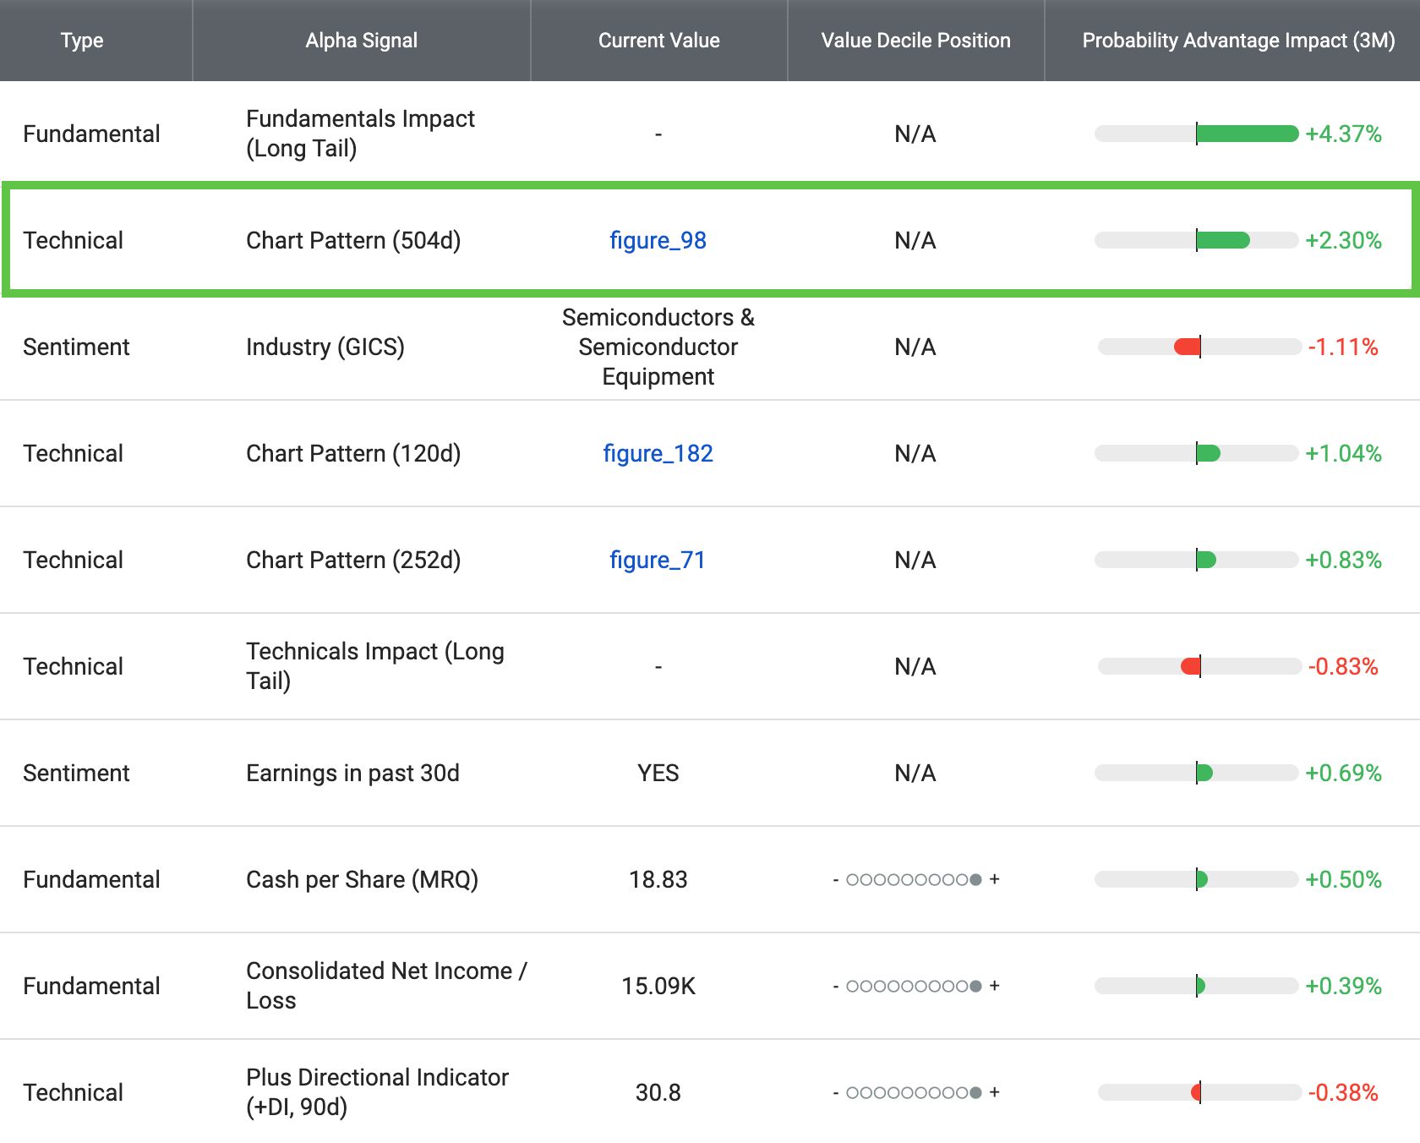This screenshot has width=1420, height=1143.
Task: Click the +1.04% Chart Pattern (120d) bar
Action: [x=1196, y=454]
